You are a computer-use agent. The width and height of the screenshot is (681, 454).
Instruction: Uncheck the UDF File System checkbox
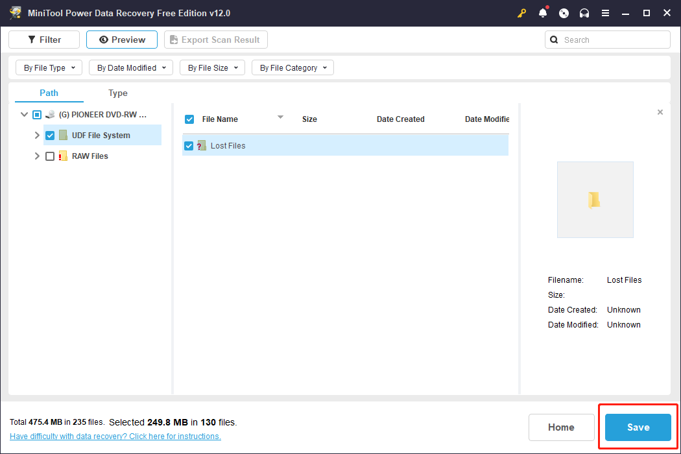50,136
